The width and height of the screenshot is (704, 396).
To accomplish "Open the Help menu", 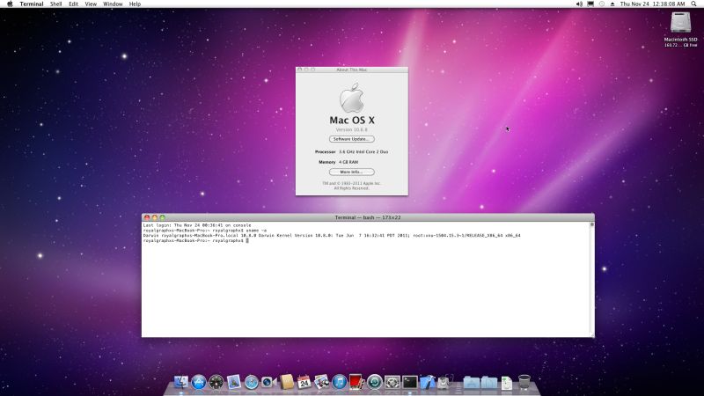I will (135, 4).
